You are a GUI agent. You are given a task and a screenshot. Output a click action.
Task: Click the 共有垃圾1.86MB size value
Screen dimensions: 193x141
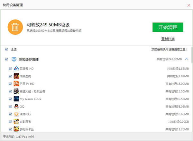pyautogui.click(x=178, y=69)
